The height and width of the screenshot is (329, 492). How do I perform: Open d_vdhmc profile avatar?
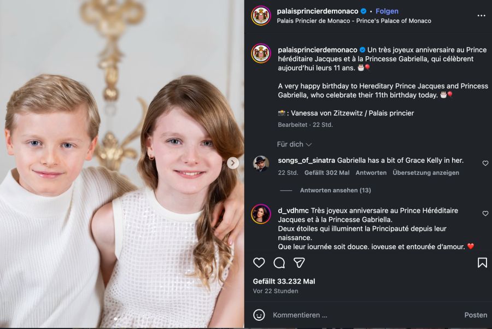pos(261,214)
